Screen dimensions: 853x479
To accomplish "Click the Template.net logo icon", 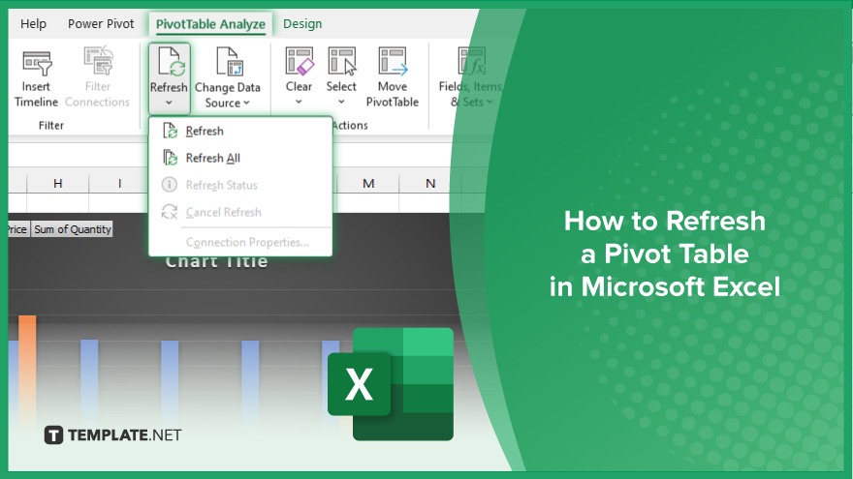I will tap(53, 435).
